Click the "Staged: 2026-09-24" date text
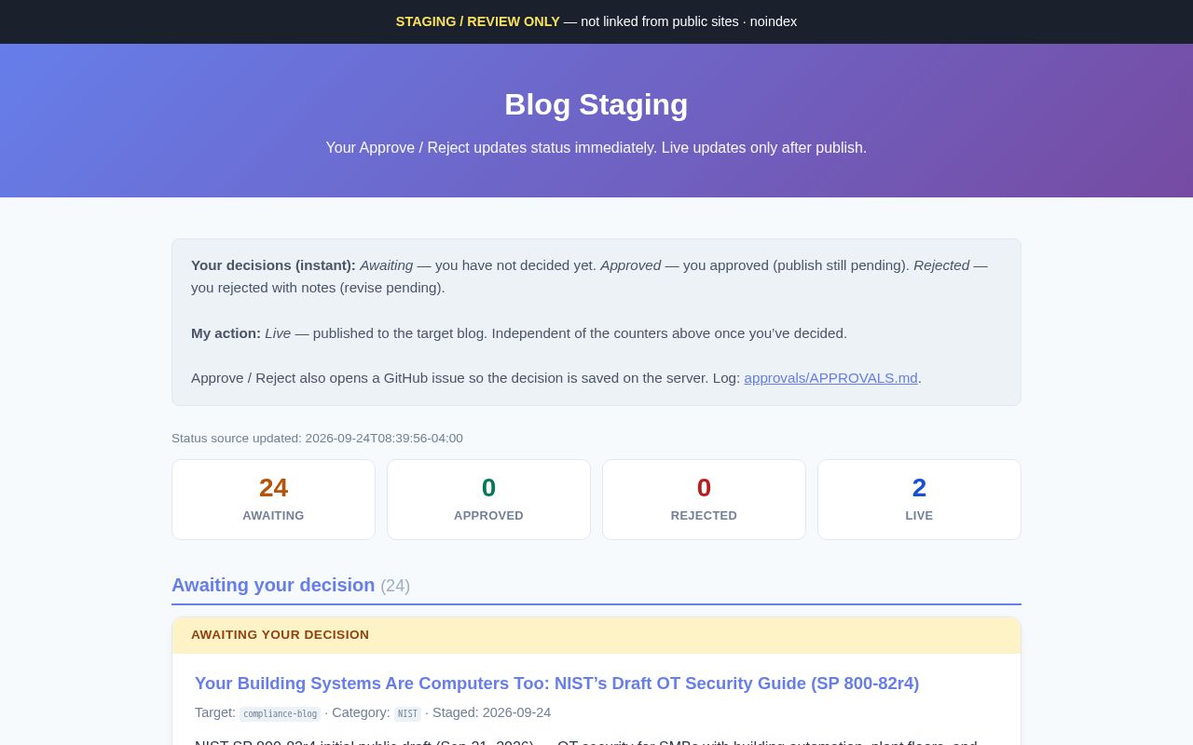 pos(491,712)
